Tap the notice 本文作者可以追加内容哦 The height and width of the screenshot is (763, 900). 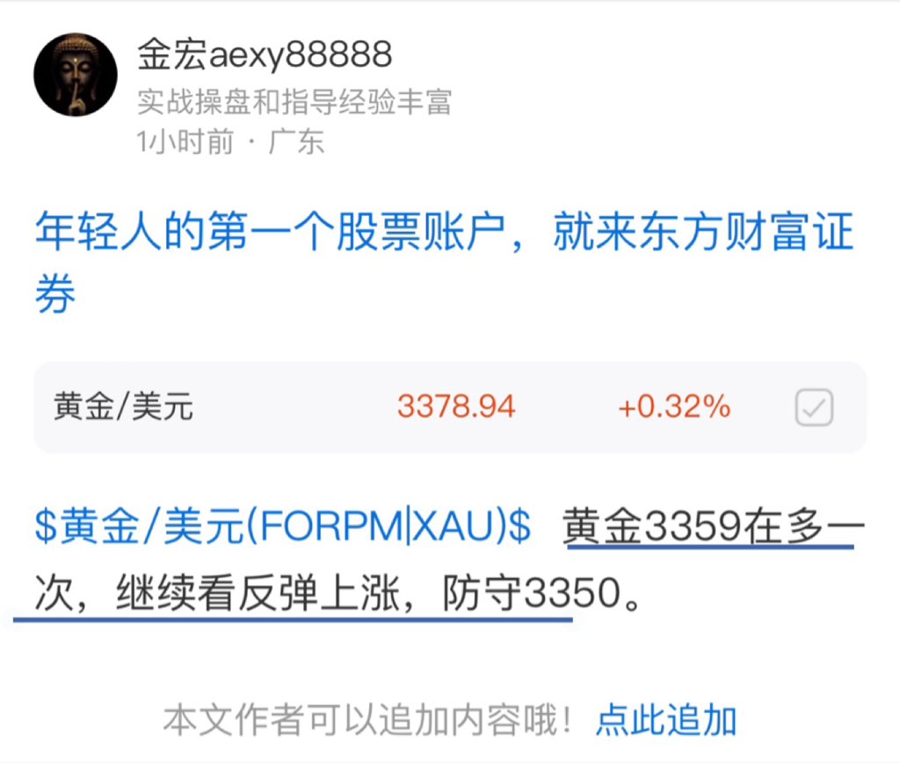(x=367, y=720)
